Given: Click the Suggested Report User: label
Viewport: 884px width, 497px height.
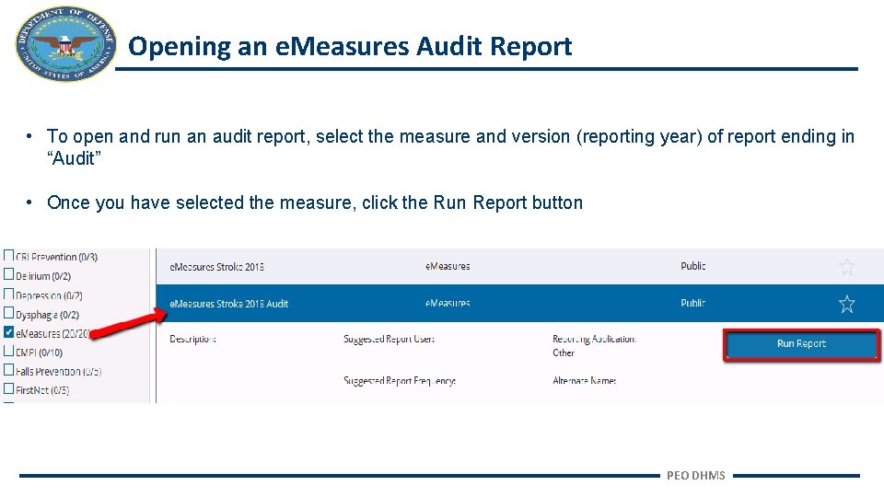Looking at the screenshot, I should (x=389, y=340).
